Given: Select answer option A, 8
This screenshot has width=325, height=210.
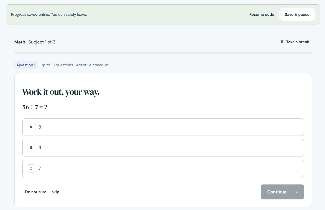Looking at the screenshot, I should coord(163,127).
